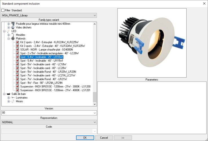Click the Salle de bain icon
Image resolution: width=208 pixels, height=141 pixels.
[x=8, y=94]
